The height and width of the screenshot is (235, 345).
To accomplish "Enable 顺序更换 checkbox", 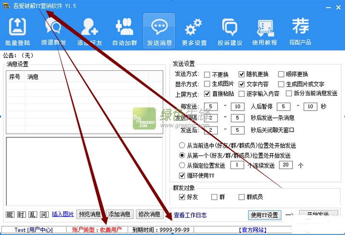I will tap(281, 74).
